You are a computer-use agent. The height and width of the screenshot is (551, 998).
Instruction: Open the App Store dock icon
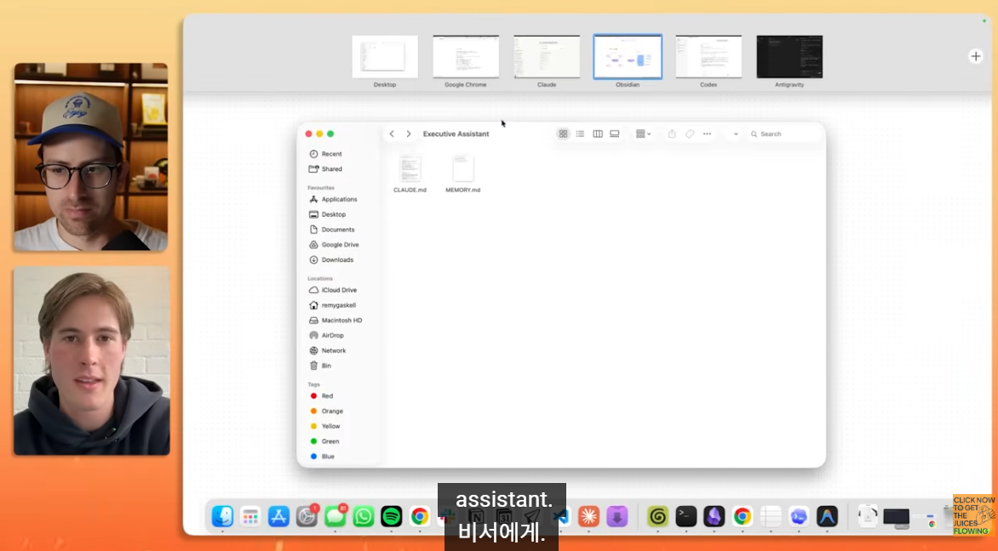pyautogui.click(x=278, y=516)
